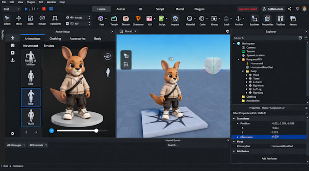309x171 pixels.
Task: Click the Script icon in the toolbar
Action: tap(162, 20)
